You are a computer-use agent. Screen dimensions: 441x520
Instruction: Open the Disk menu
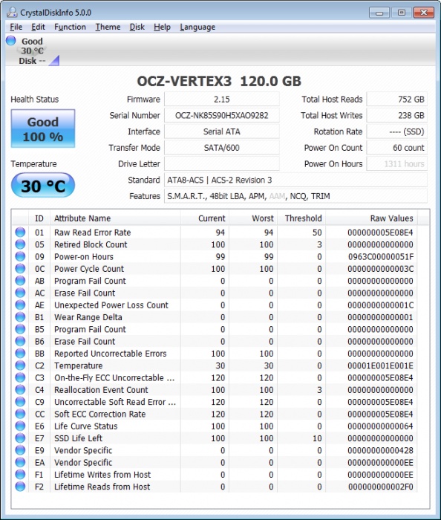[x=137, y=27]
